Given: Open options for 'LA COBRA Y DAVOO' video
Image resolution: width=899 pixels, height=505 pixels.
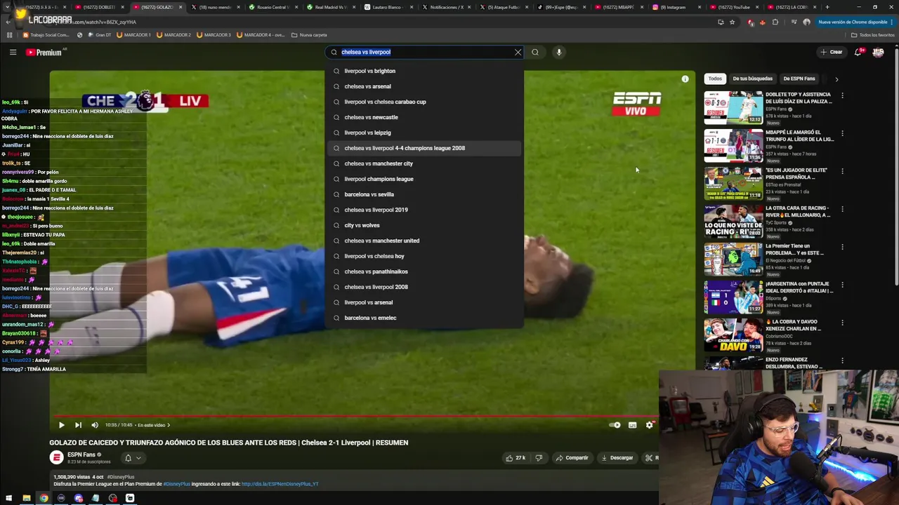Looking at the screenshot, I should pyautogui.click(x=842, y=323).
